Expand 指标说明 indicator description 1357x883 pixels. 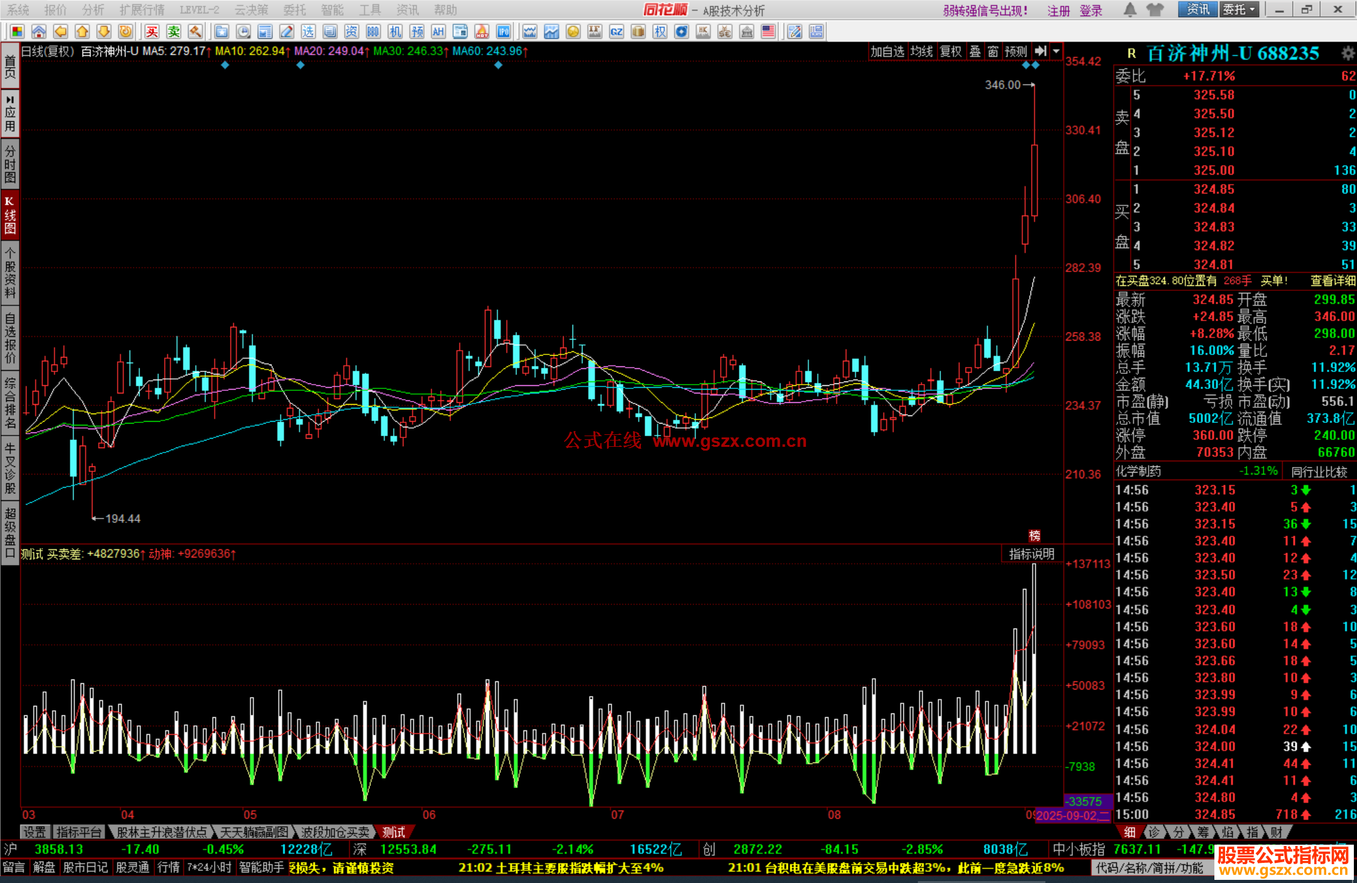(1031, 554)
